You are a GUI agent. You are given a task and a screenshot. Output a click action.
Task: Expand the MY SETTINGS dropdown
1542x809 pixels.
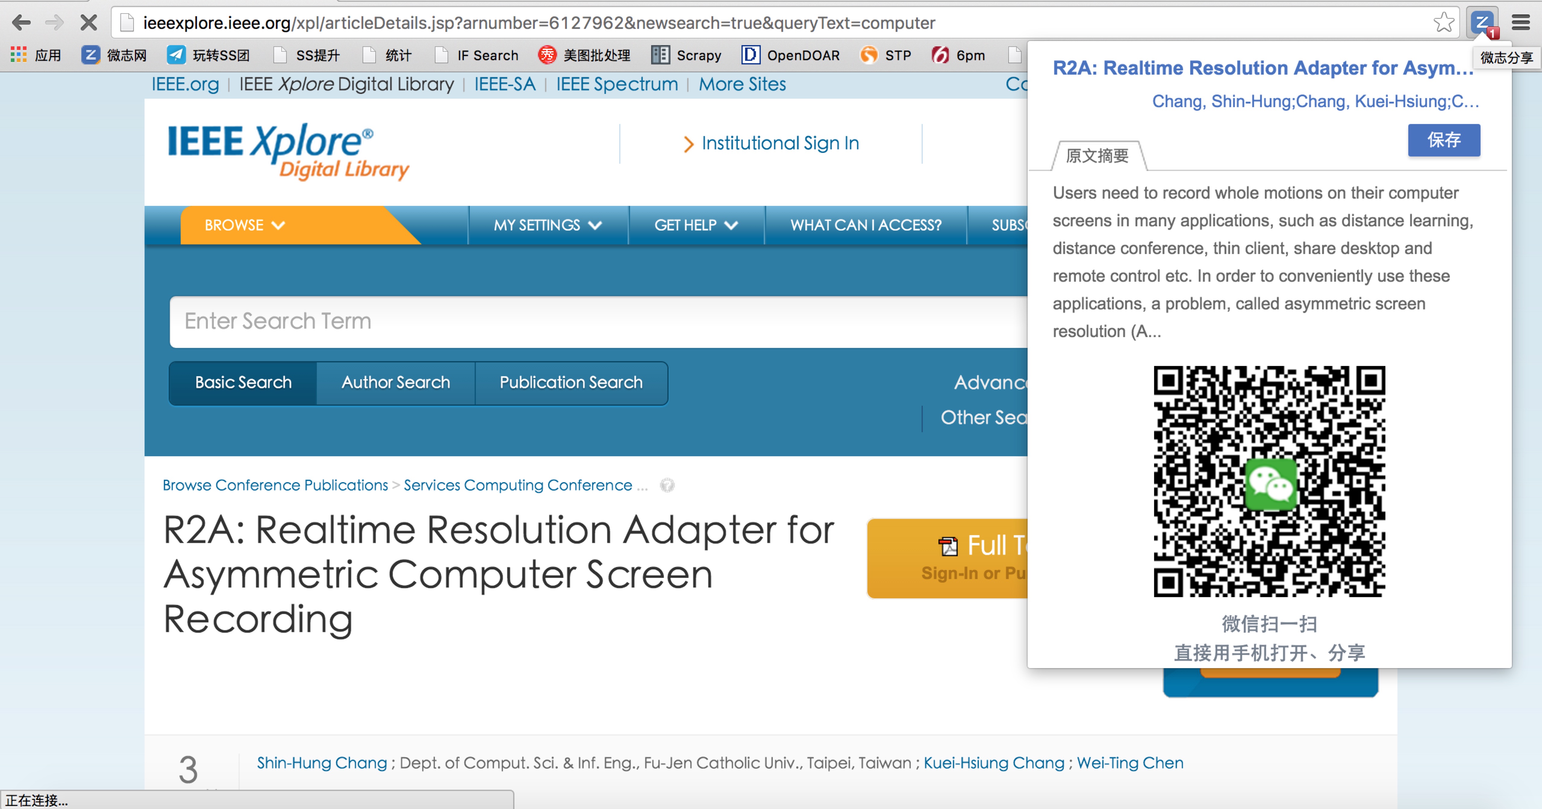(548, 225)
